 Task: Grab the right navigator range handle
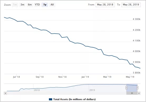coord(137,88)
